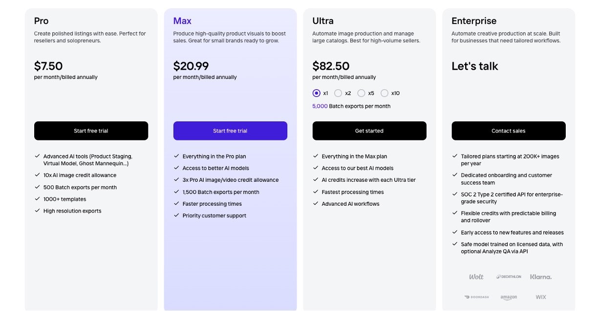Click checkmark next to Priority customer support
This screenshot has height=311, width=598.
pos(176,215)
